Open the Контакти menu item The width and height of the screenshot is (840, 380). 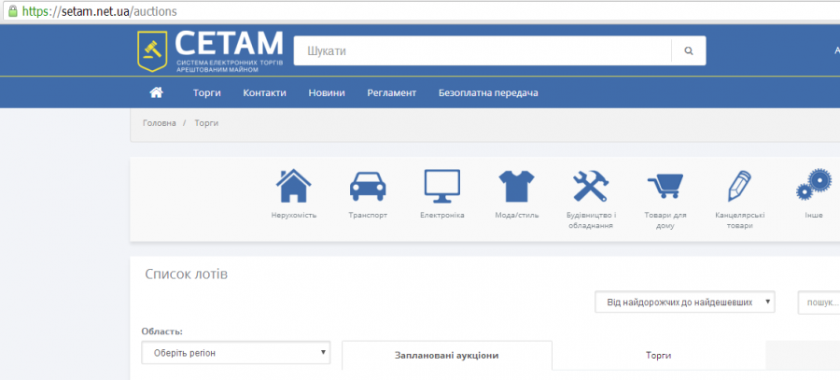point(264,92)
